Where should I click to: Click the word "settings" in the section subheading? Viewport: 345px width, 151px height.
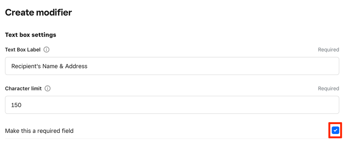[x=44, y=35]
